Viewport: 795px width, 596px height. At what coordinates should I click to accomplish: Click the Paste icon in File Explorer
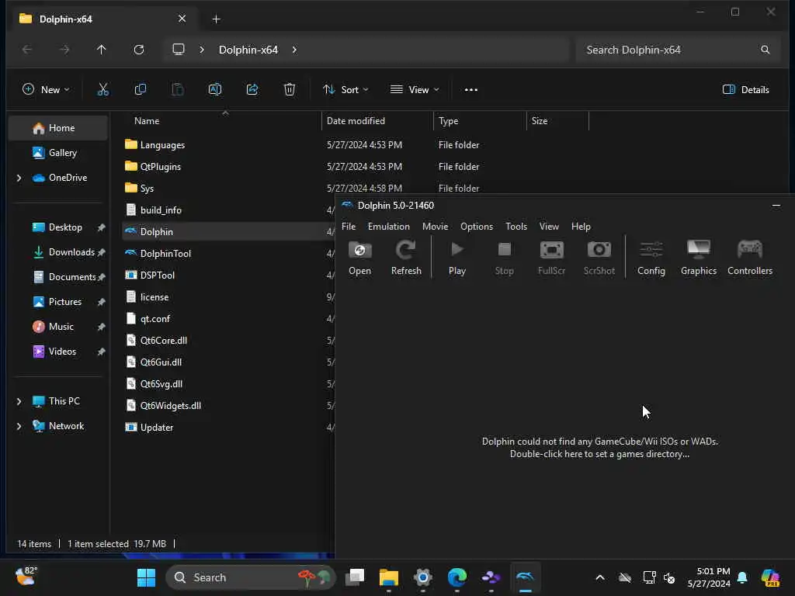click(178, 90)
